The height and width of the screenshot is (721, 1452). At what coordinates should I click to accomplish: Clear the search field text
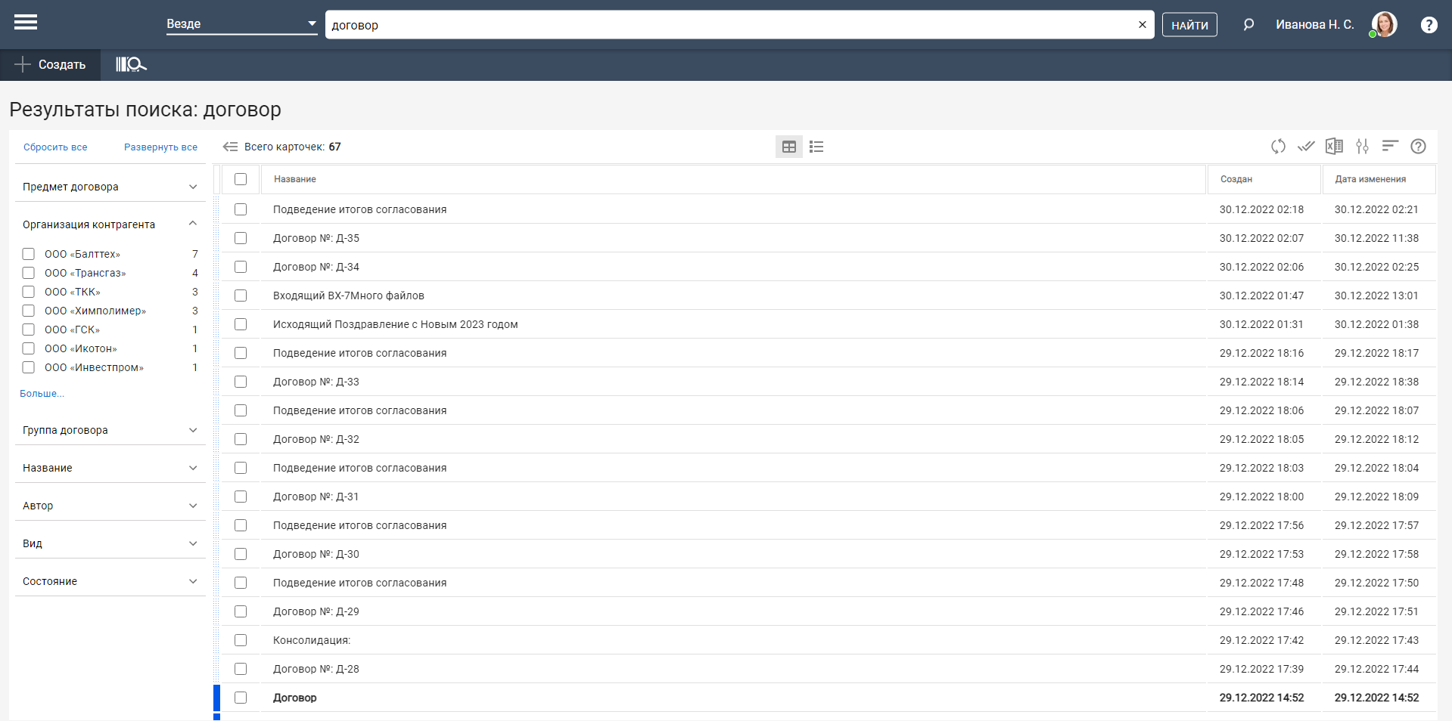click(x=1142, y=25)
